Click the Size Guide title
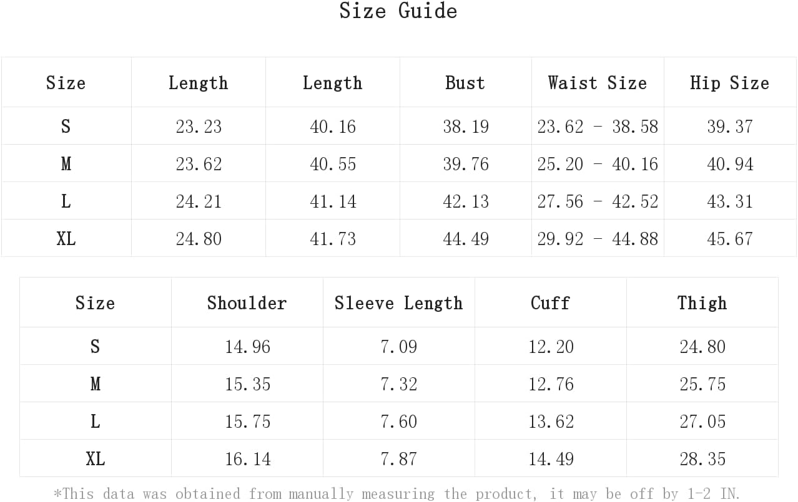This screenshot has height=502, width=798. [398, 11]
